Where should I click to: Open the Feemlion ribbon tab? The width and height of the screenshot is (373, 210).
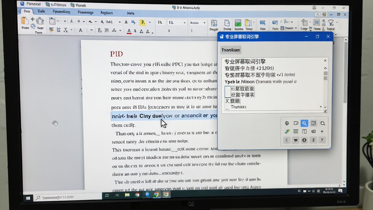[62, 12]
